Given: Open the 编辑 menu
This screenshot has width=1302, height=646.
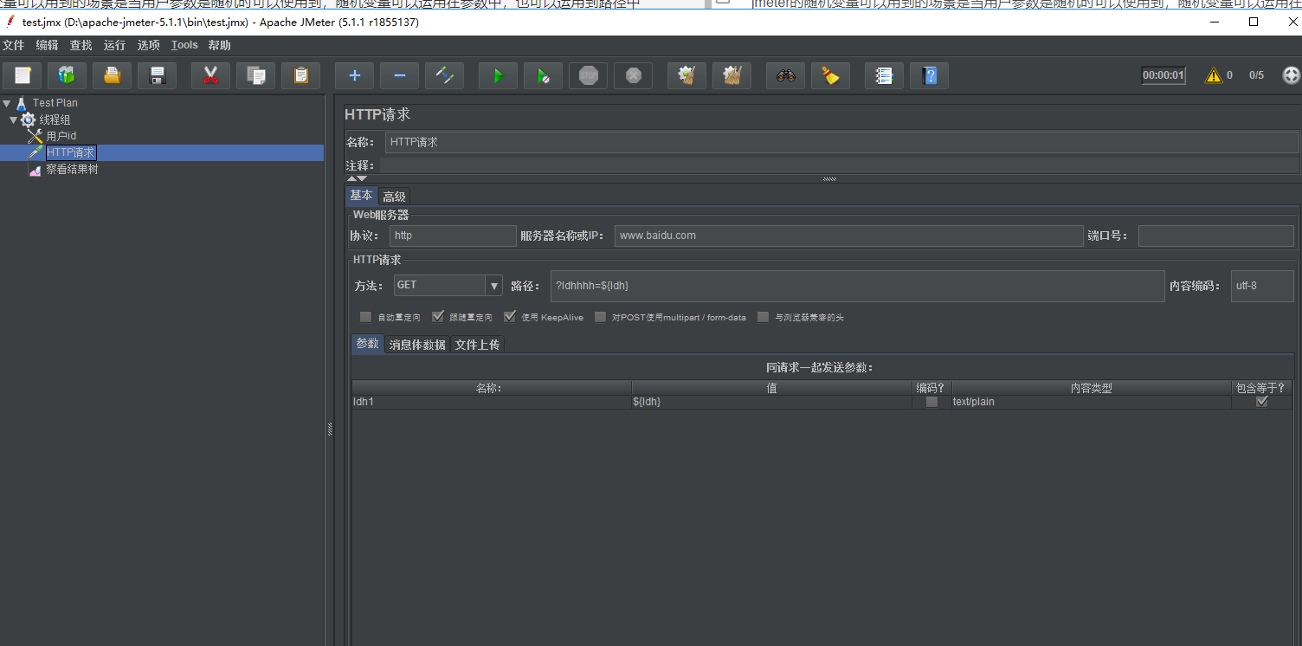Looking at the screenshot, I should coord(47,45).
